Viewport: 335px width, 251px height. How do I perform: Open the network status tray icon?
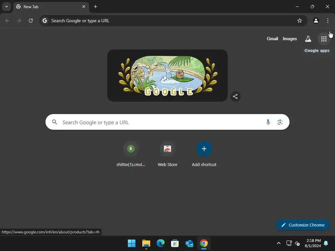[x=289, y=243]
